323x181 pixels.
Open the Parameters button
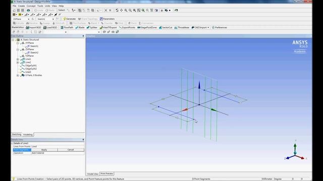[107, 19]
